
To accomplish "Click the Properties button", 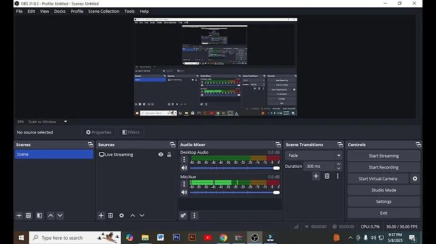I will [99, 132].
